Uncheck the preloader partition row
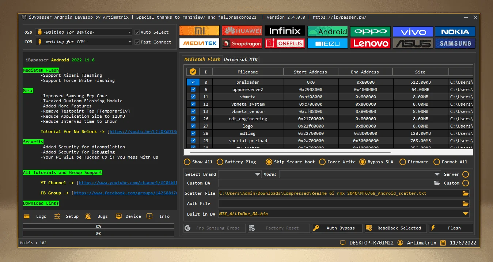This screenshot has width=493, height=262. [193, 82]
